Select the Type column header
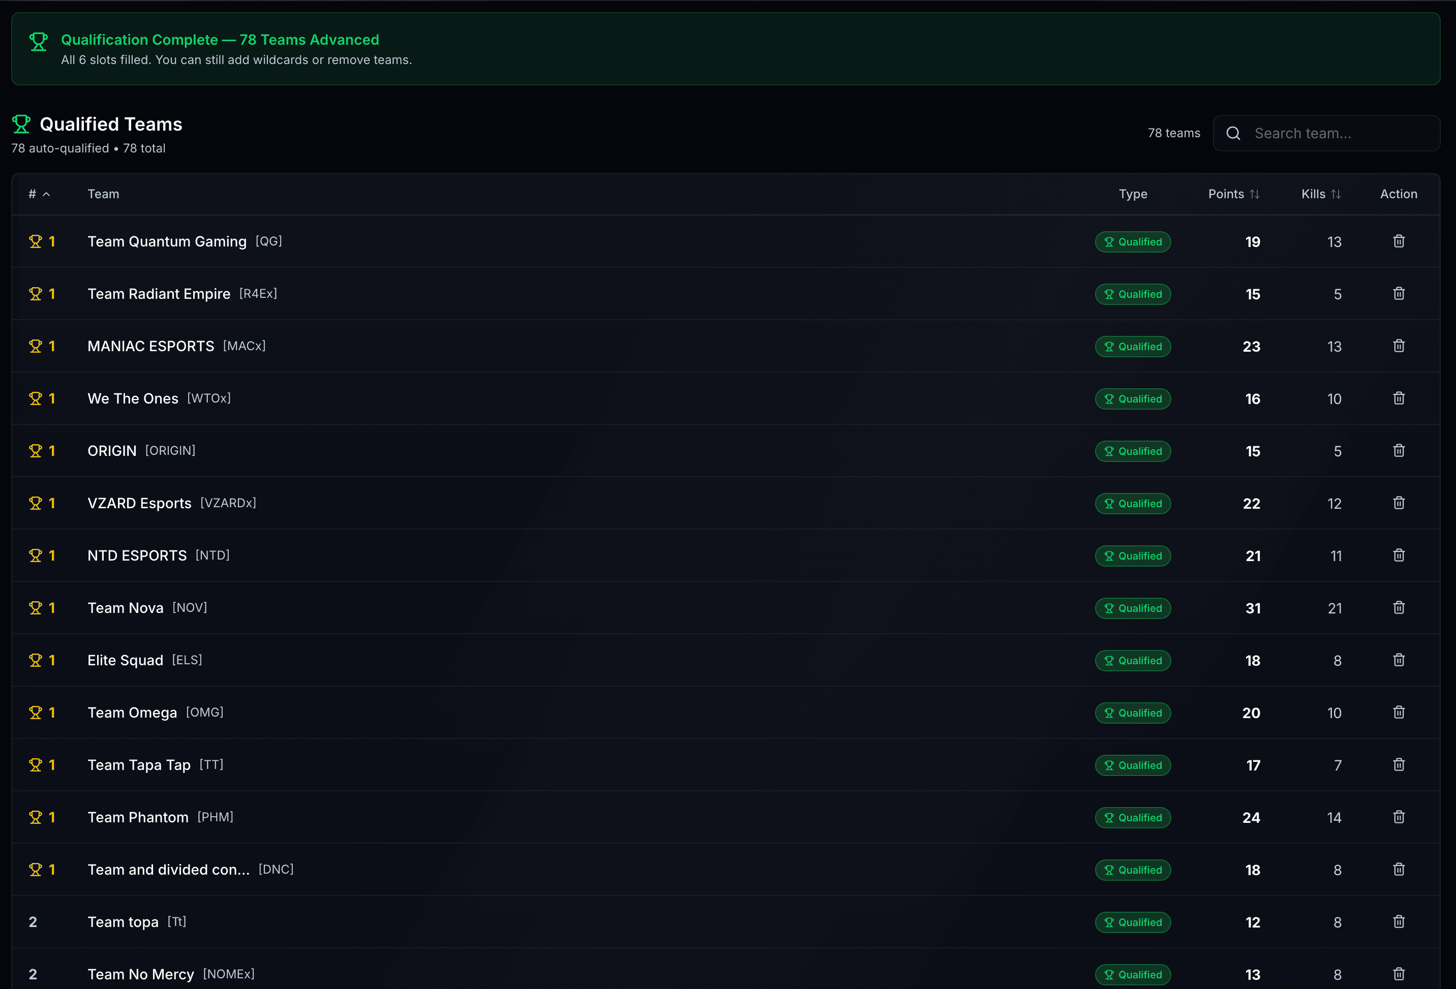 (1133, 194)
